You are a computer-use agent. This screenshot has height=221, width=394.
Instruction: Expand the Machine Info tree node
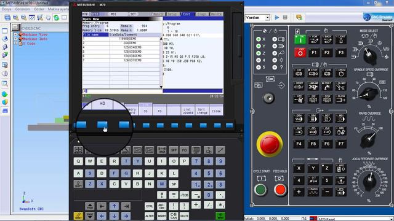15,39
